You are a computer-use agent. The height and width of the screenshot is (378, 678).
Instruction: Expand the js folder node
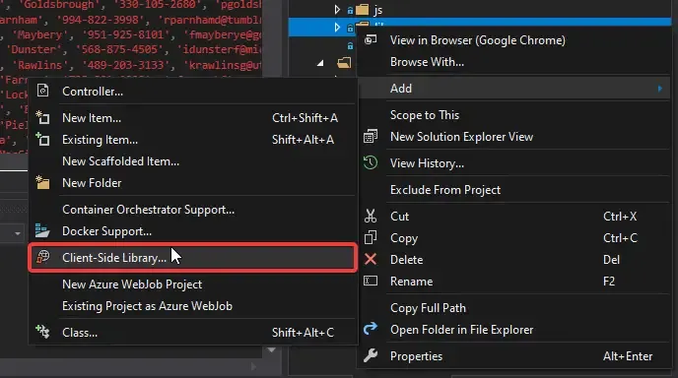[x=337, y=10]
